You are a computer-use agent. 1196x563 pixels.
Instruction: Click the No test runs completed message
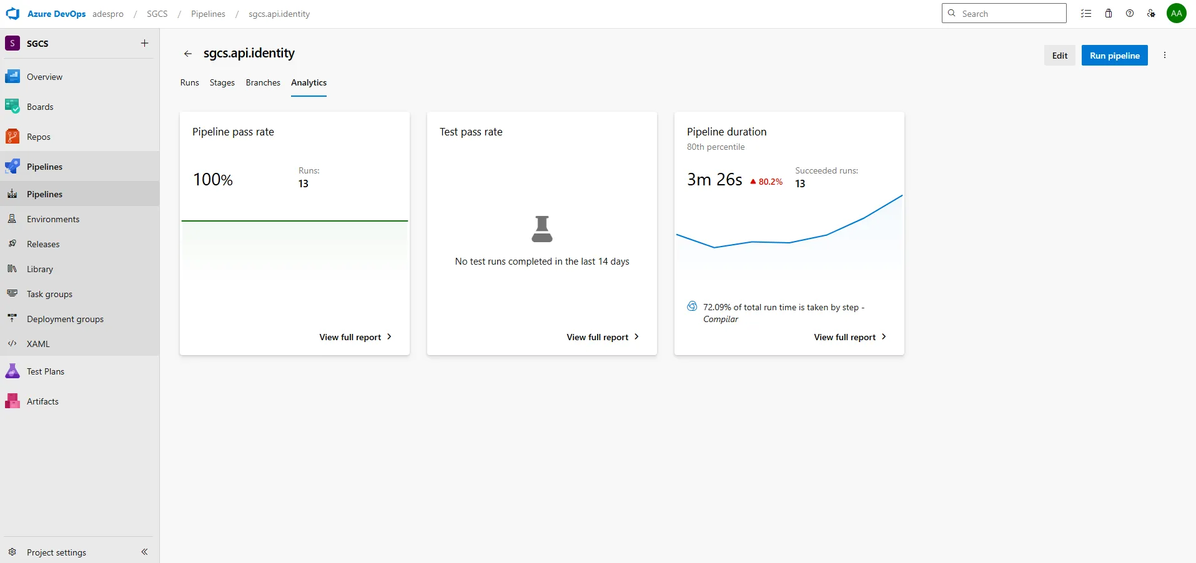542,262
